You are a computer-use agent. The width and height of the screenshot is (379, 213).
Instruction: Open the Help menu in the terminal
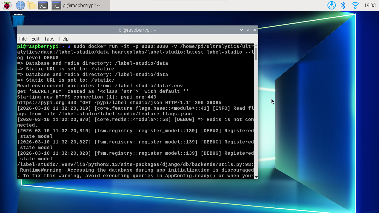64,39
